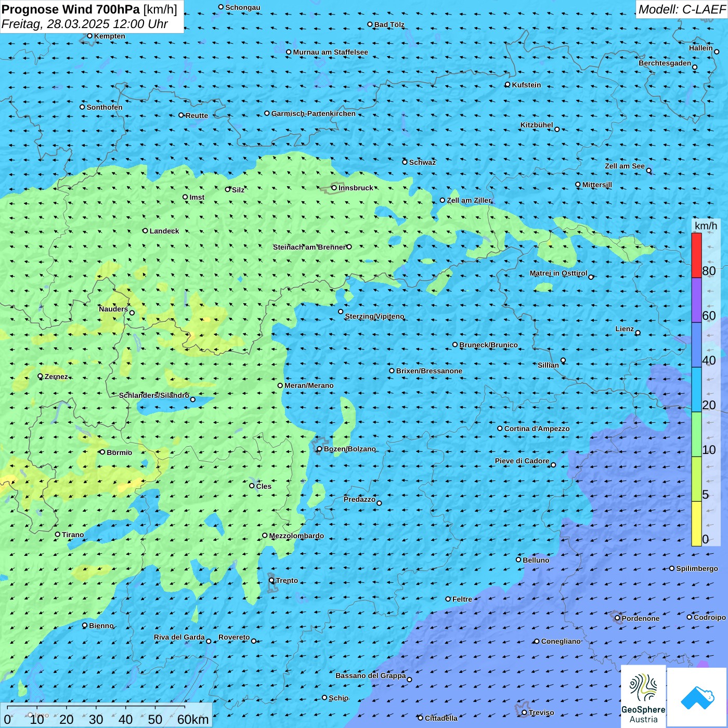This screenshot has height=728, width=728.
Task: Click the blue cloud logo icon
Action: pos(697,697)
